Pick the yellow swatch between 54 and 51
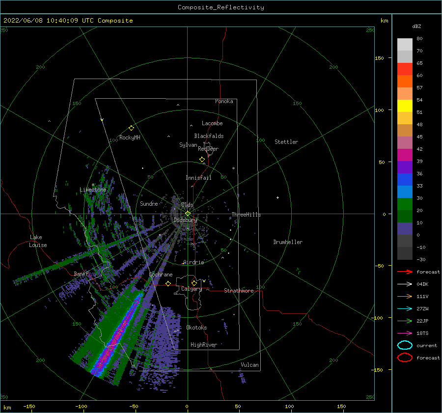442x413 pixels. pos(405,106)
